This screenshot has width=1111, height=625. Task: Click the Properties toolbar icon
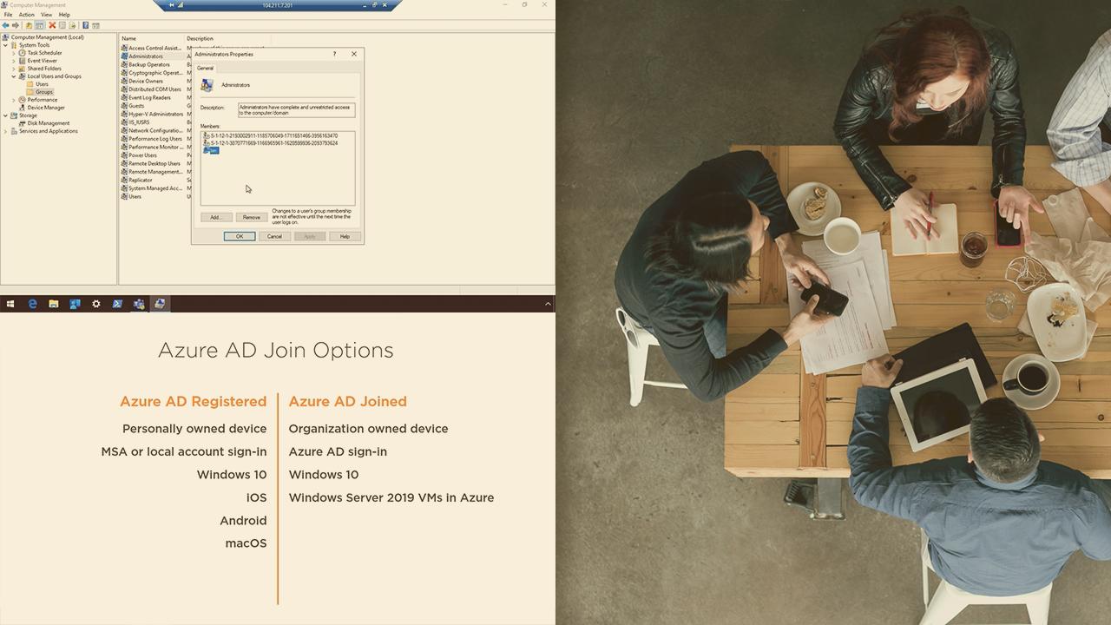[x=62, y=25]
